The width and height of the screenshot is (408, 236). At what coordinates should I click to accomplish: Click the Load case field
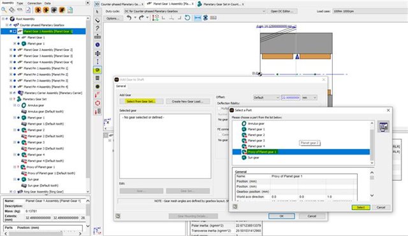[370, 11]
